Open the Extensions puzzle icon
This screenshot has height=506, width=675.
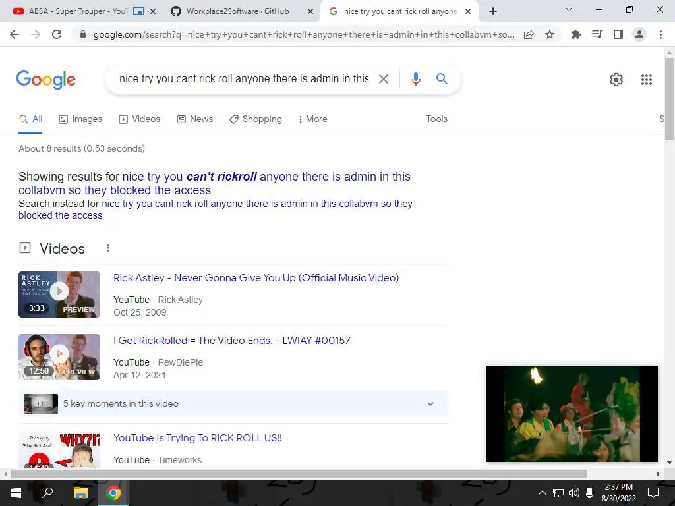575,34
